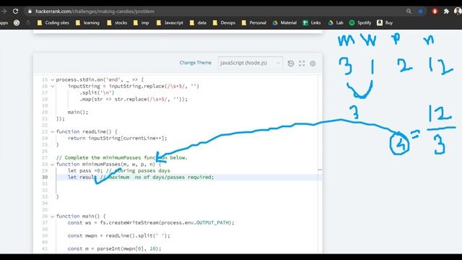Open the Spotify bookmark
The image size is (462, 260).
(x=360, y=22)
